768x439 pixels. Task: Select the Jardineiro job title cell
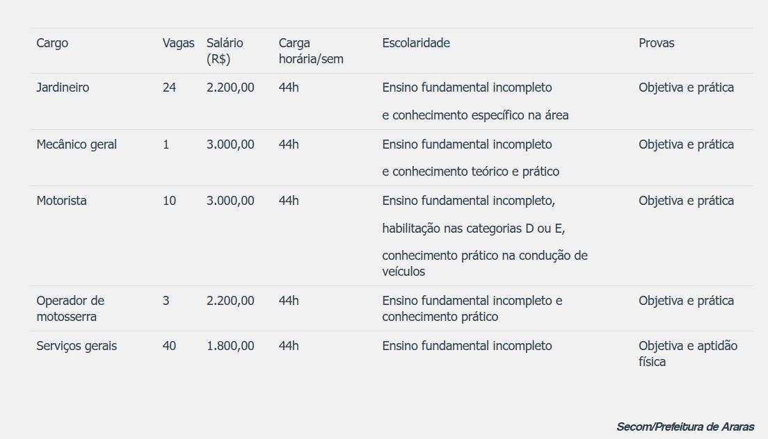(x=63, y=88)
